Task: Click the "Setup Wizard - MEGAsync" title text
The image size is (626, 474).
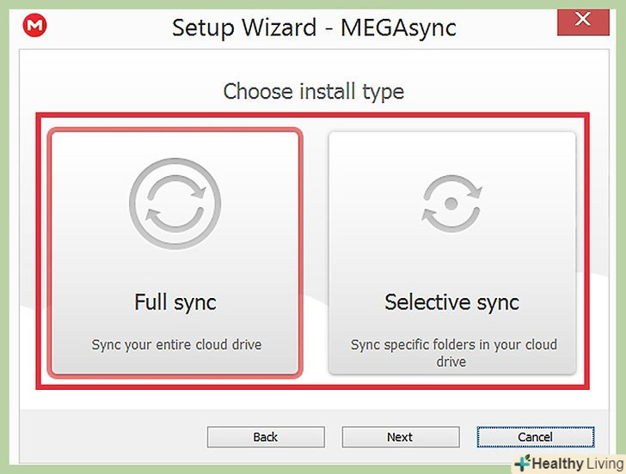Action: click(x=314, y=27)
